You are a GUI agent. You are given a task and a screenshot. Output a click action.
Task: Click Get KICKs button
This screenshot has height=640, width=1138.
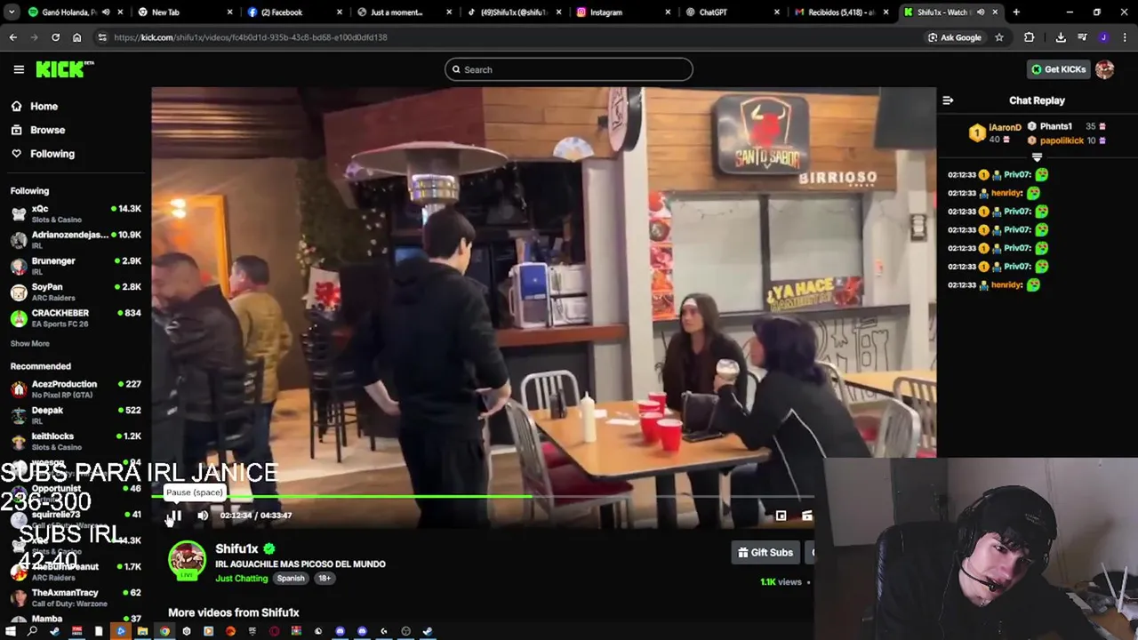[x=1058, y=69]
